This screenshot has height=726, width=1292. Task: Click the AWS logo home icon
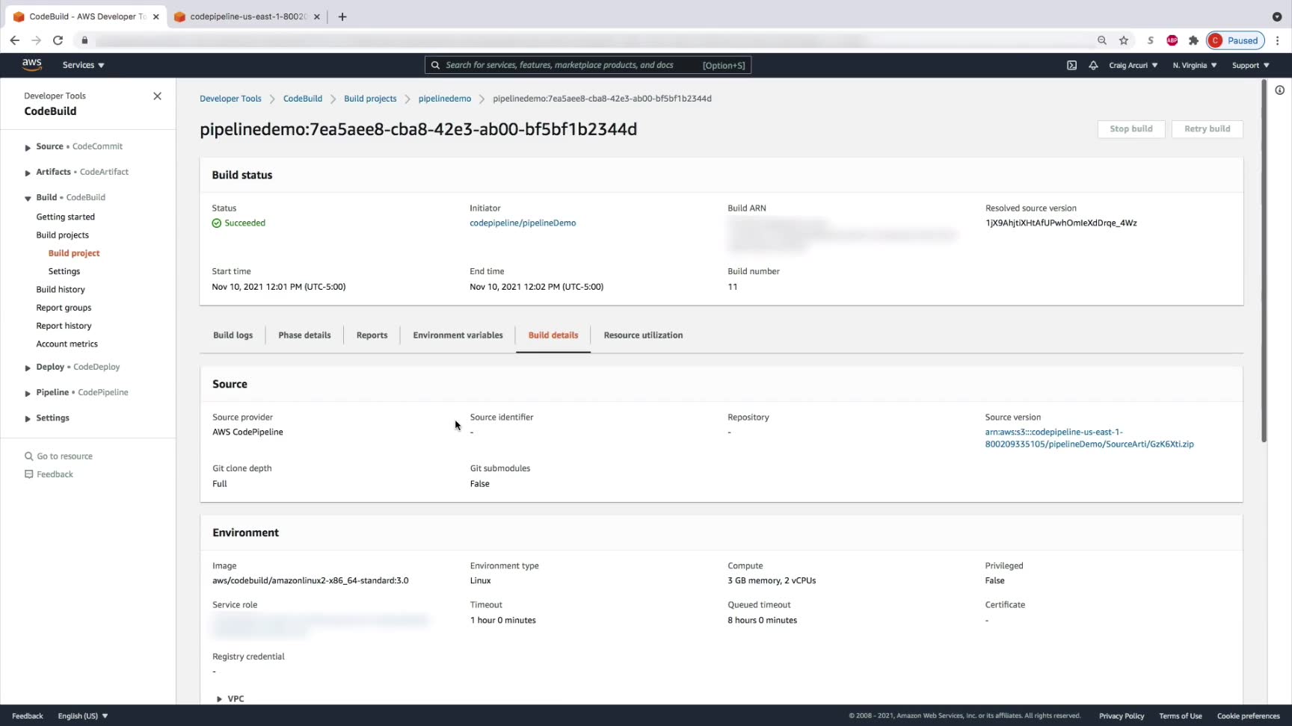point(31,65)
